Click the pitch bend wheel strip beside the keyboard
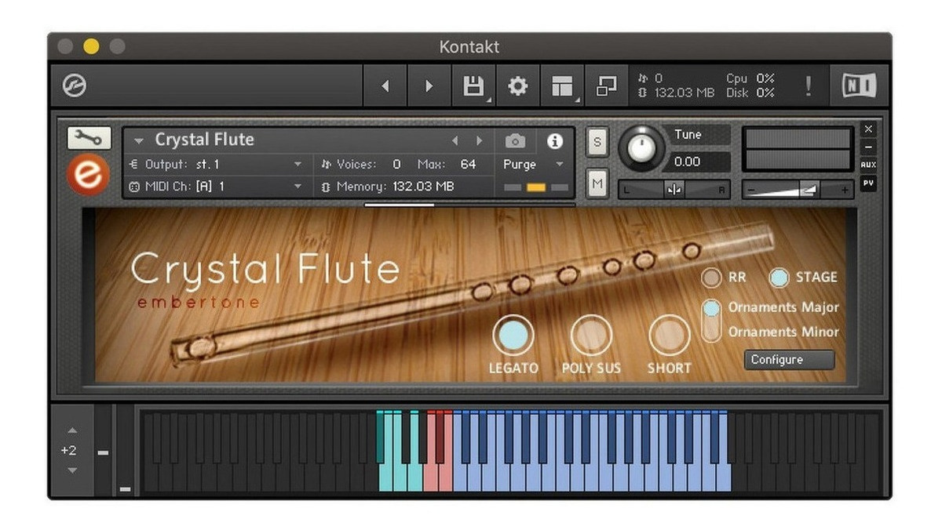This screenshot has width=942, height=530. 104,451
